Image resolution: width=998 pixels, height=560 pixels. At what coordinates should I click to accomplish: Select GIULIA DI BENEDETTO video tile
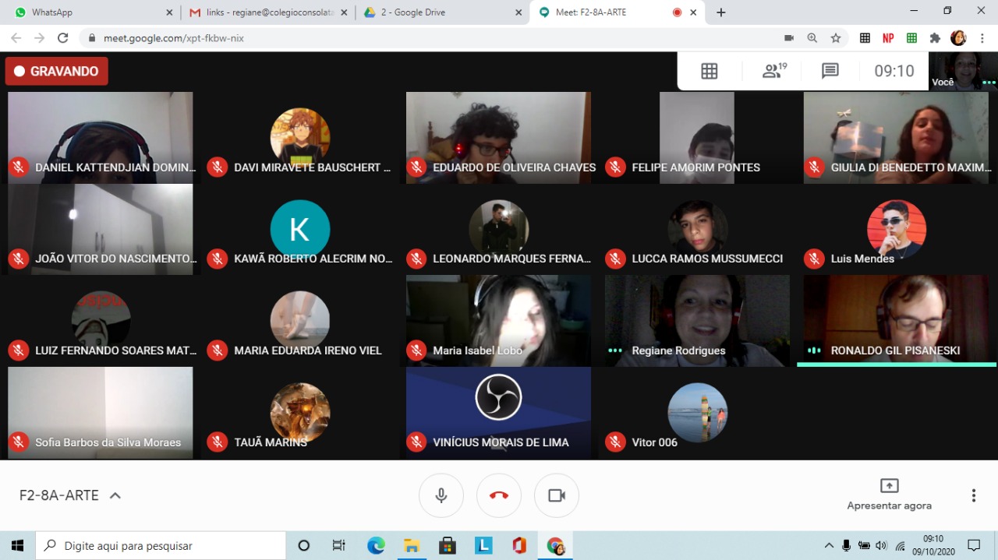coord(896,138)
